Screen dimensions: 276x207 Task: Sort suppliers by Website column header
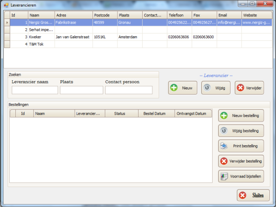click(257, 15)
